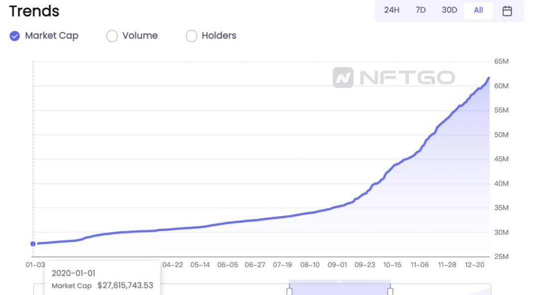This screenshot has height=295, width=539.
Task: Click the 2020-01-01 tooltip date
Action: pyautogui.click(x=73, y=273)
